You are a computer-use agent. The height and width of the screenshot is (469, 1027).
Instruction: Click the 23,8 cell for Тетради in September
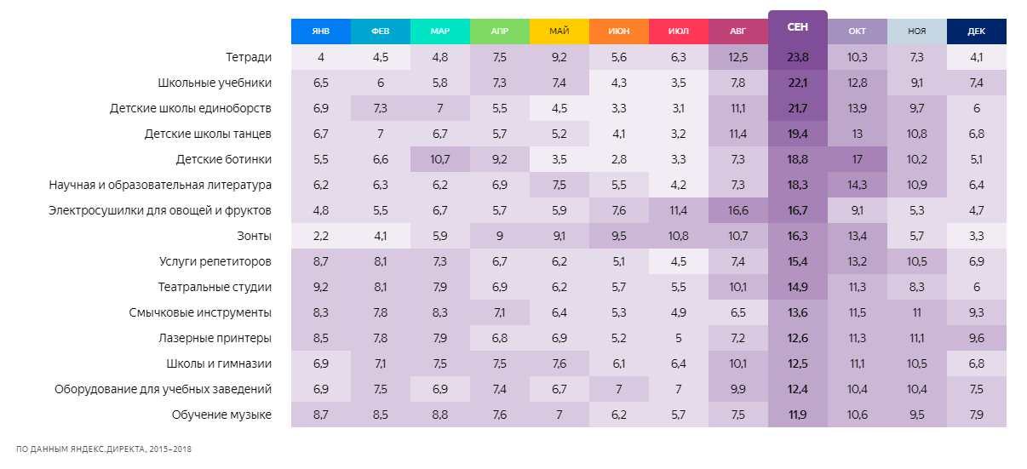[798, 57]
